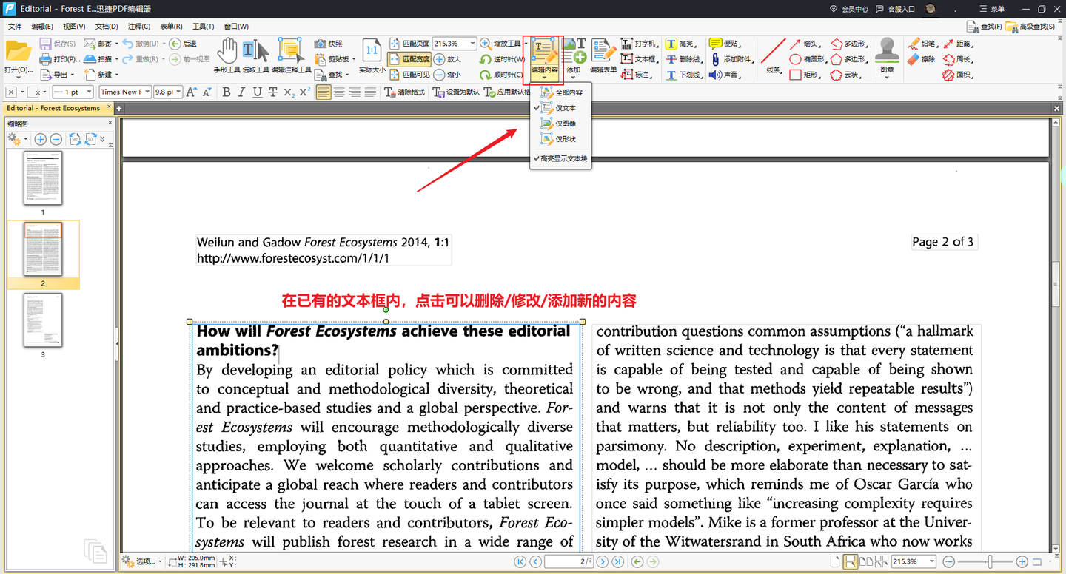The width and height of the screenshot is (1066, 574).
Task: Open the Member Center (会员中心) link
Action: 848,9
